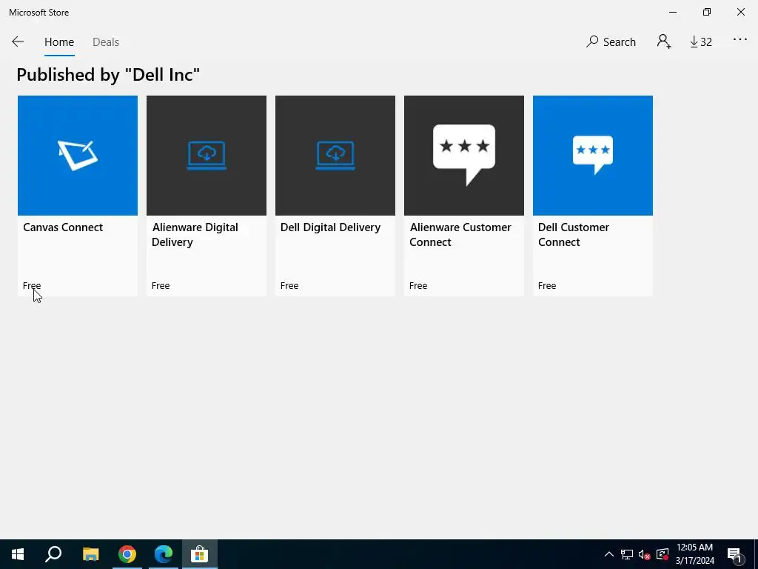Open Search in Microsoft Store
The height and width of the screenshot is (569, 758).
coord(611,42)
